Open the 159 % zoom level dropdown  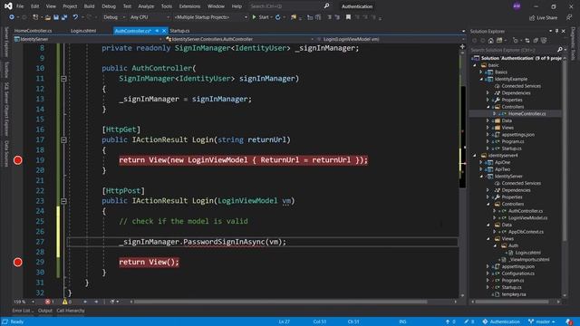24,302
